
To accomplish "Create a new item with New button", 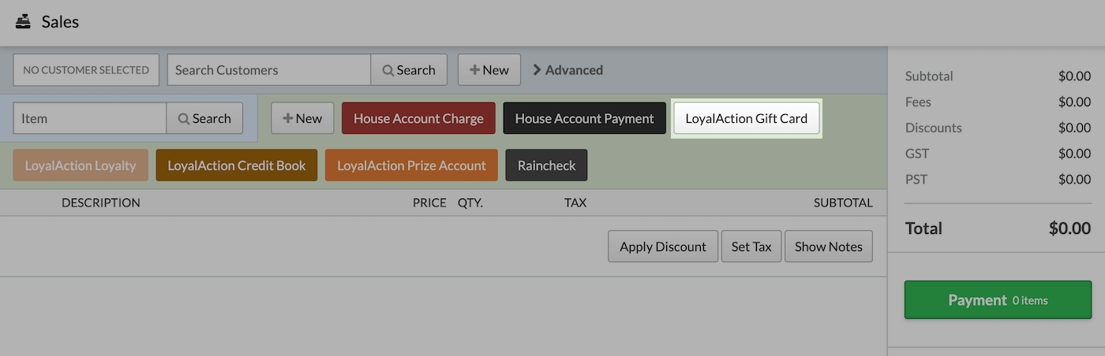I will point(302,118).
